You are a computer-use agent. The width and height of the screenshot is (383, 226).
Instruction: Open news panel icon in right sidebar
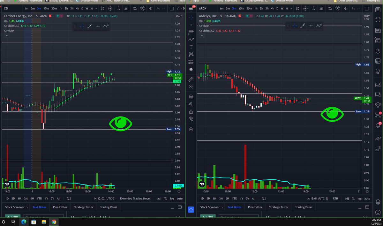[x=378, y=31]
